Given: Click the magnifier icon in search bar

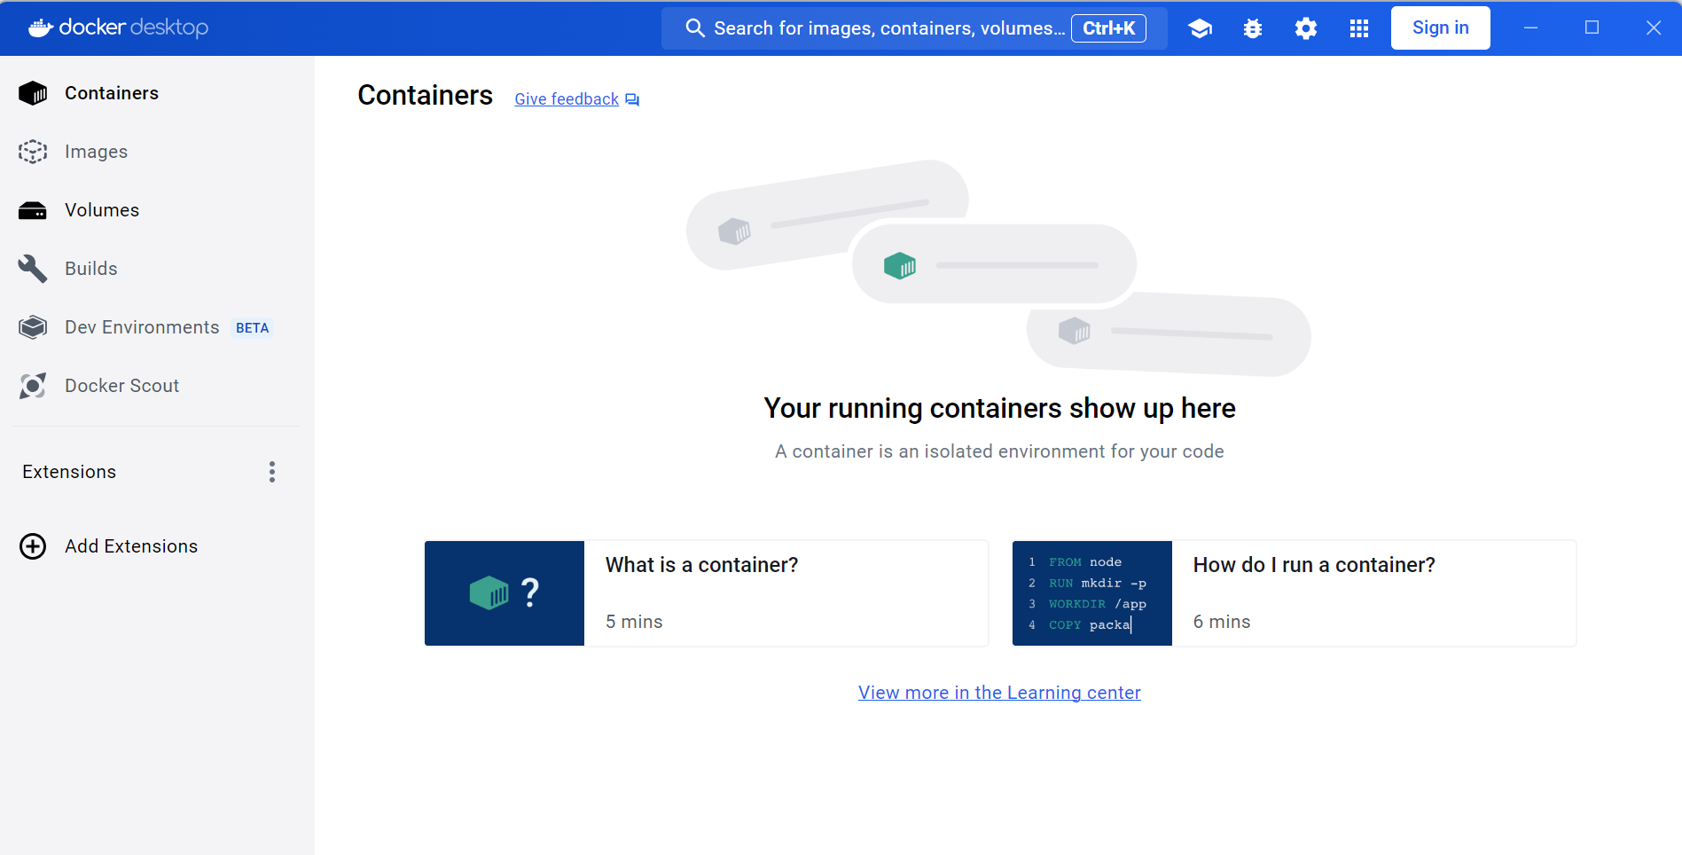Looking at the screenshot, I should tap(695, 28).
